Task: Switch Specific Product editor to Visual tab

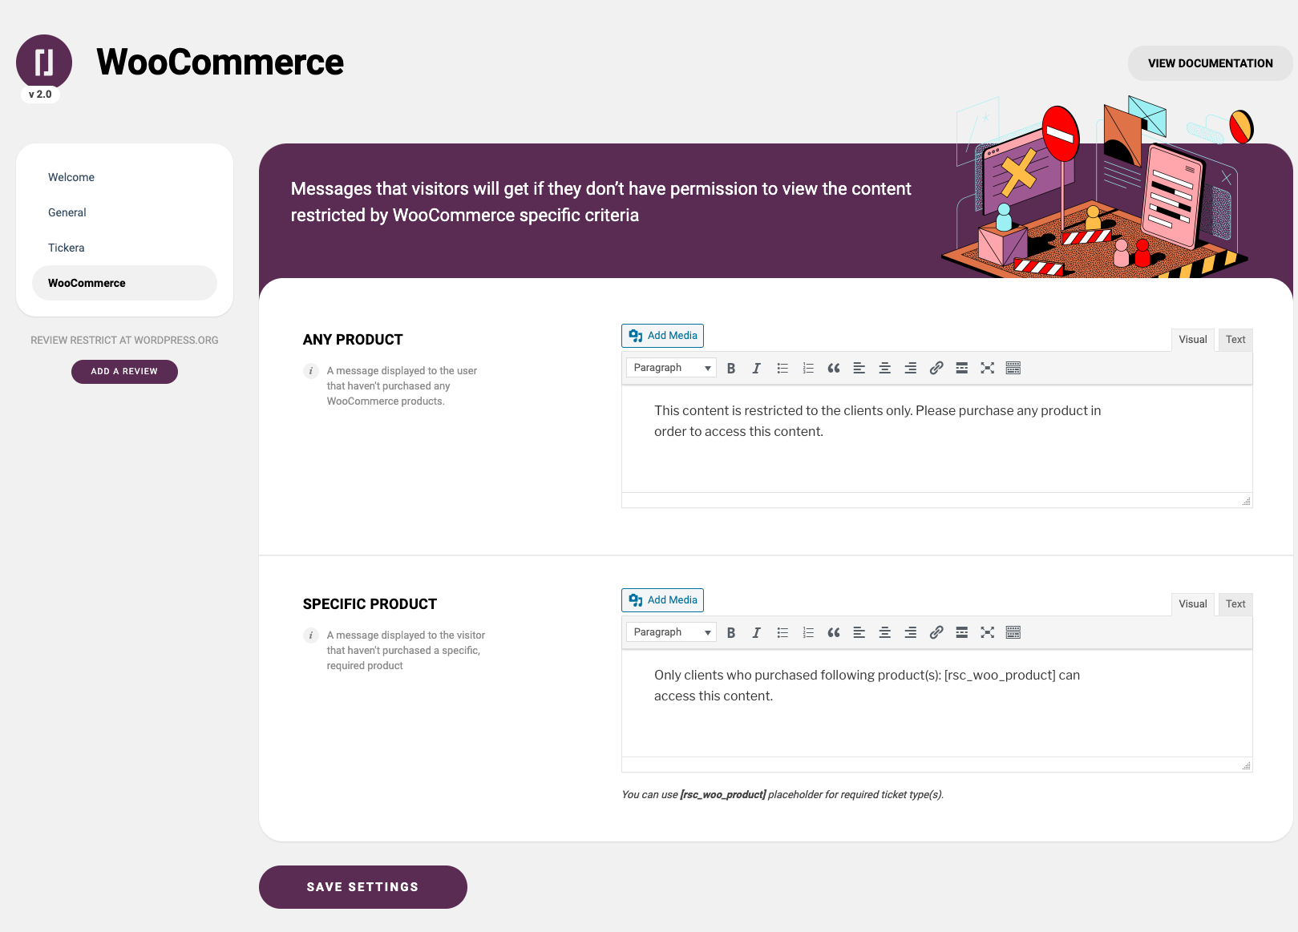Action: coord(1193,604)
